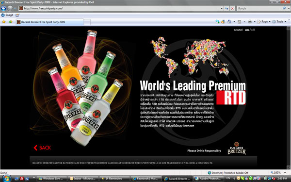
Task: Turn sound off
Action: tap(253, 30)
